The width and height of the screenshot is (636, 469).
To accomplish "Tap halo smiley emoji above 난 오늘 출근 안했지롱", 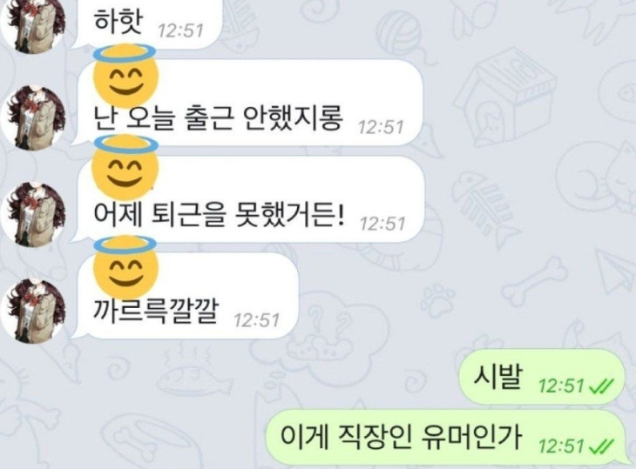I will tap(125, 76).
